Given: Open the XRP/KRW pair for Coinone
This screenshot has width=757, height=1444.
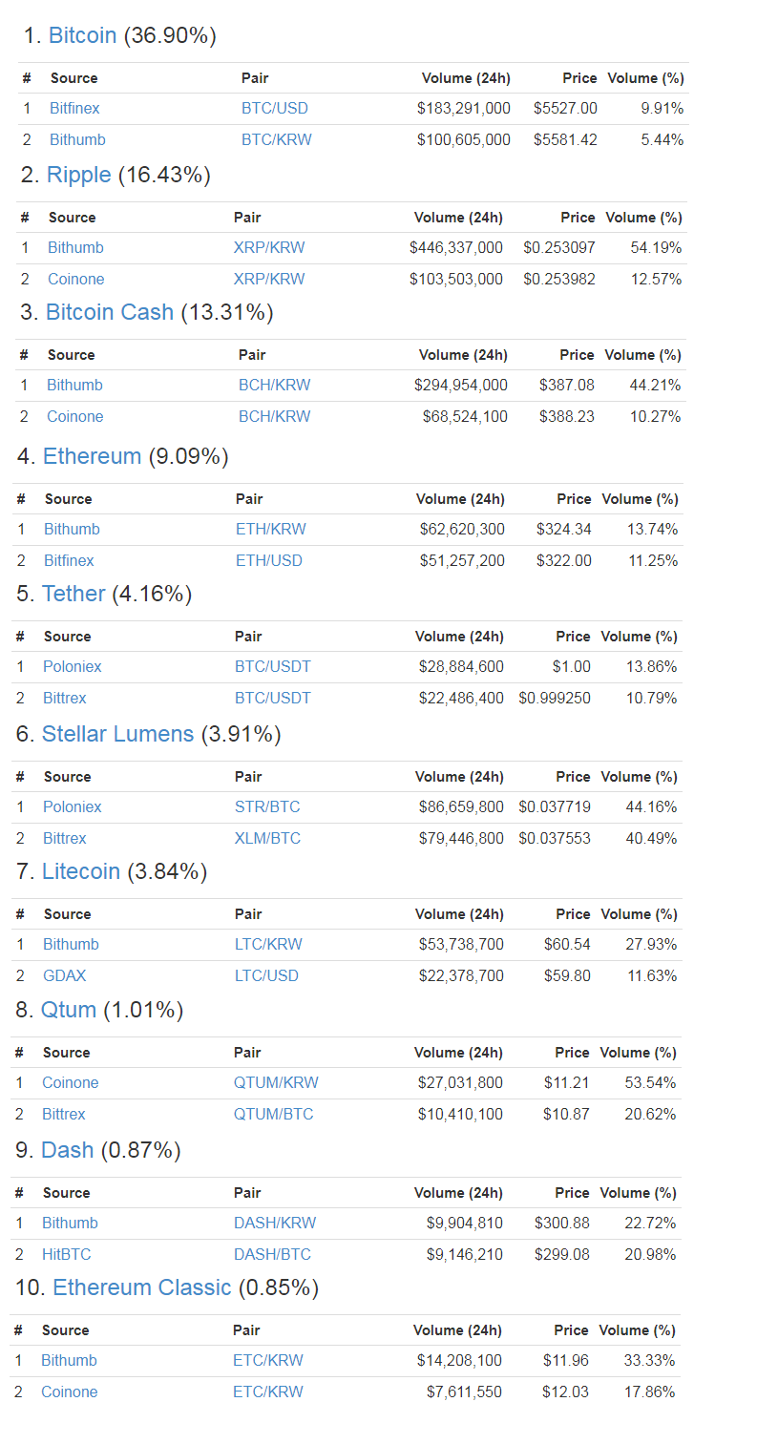Looking at the screenshot, I should tap(269, 280).
